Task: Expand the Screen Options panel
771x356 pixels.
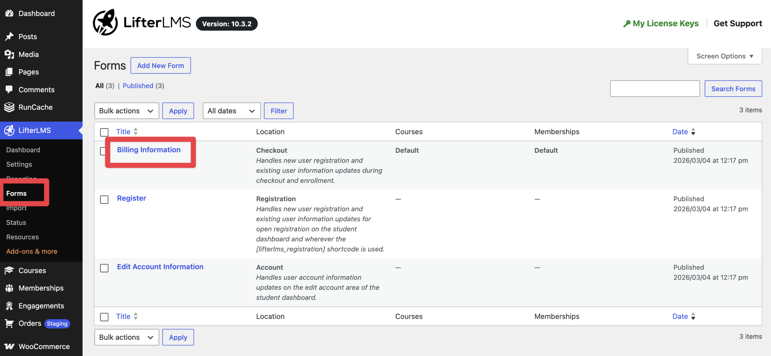Action: [725, 56]
